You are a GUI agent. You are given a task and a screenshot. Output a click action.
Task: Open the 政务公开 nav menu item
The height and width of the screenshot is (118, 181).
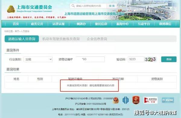37,24
